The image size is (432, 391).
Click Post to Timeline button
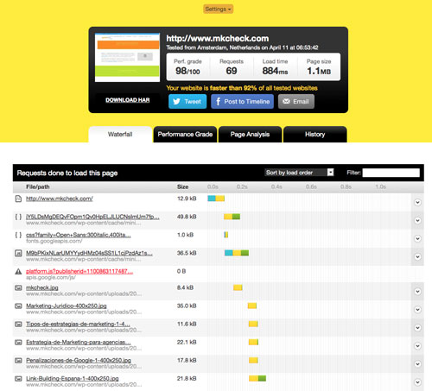click(x=242, y=101)
